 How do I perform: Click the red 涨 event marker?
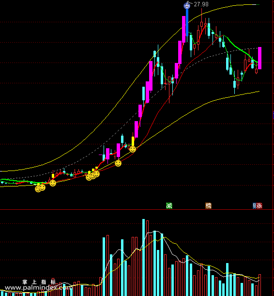[x=259, y=205]
